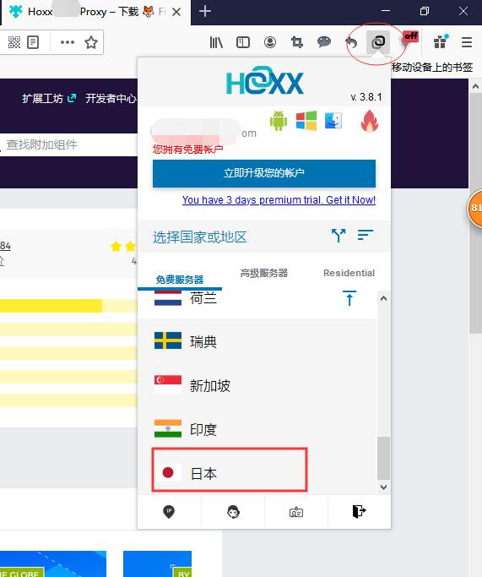Click the server list scrollbar down arrow

tap(383, 487)
